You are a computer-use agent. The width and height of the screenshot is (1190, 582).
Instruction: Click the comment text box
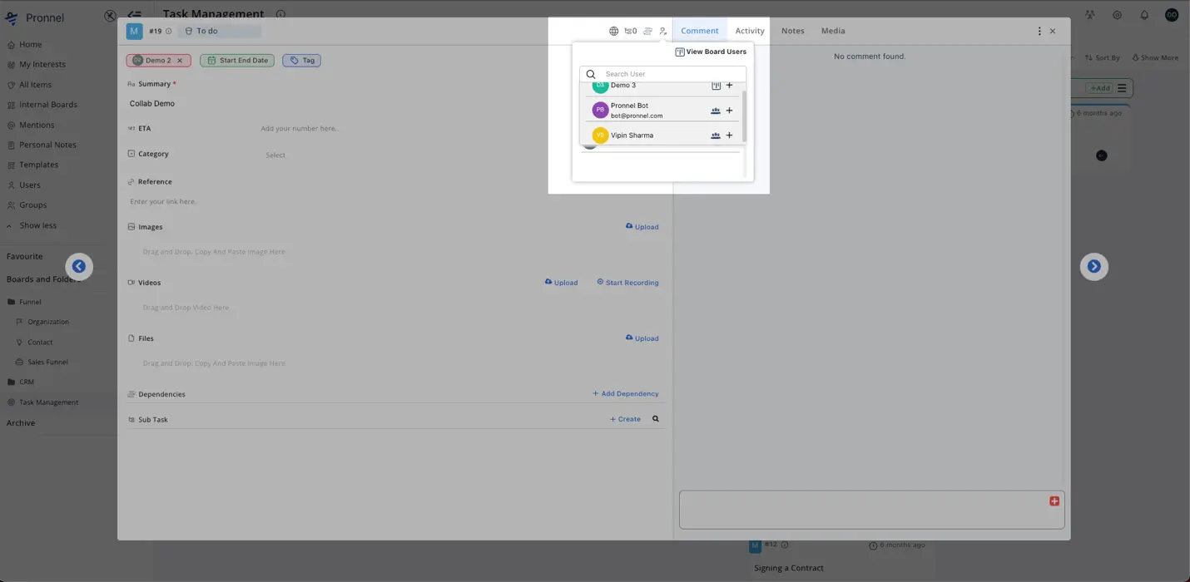tap(871, 510)
